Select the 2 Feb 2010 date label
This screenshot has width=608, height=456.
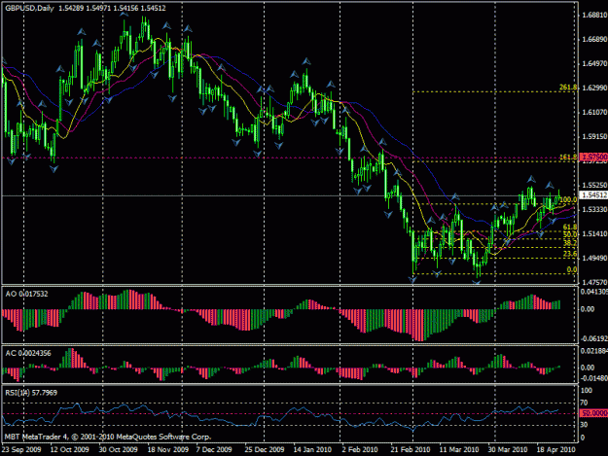click(x=360, y=450)
